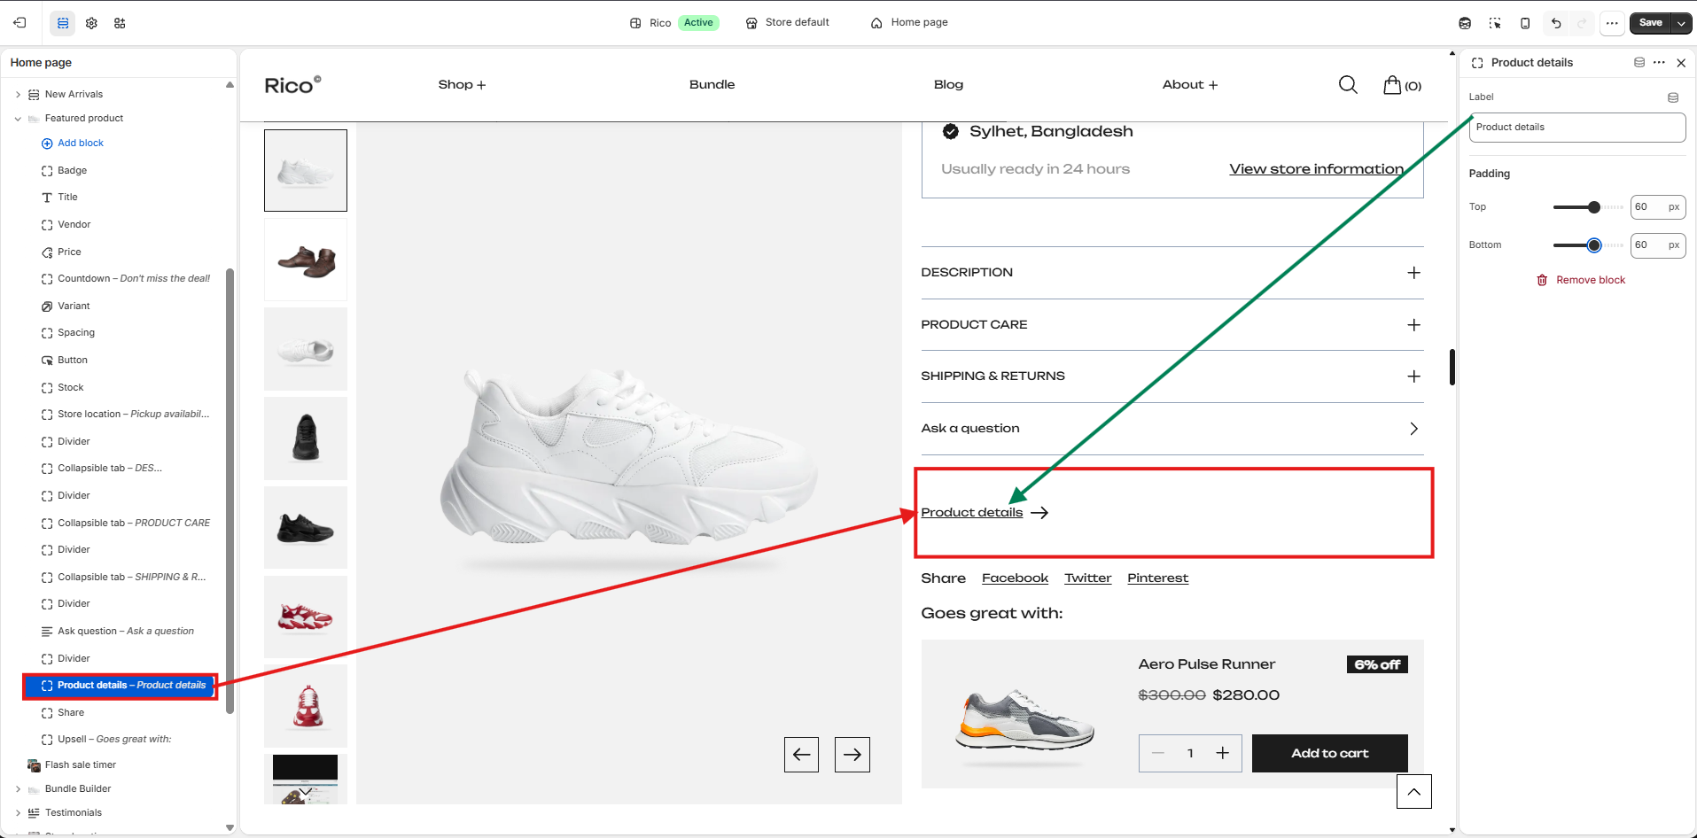This screenshot has height=838, width=1697.
Task: Go to next product image arrow
Action: pos(852,755)
